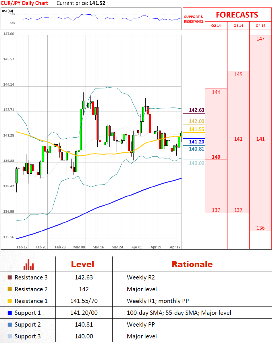
Task: Click the 142.71 price axis label
Action: [9, 110]
